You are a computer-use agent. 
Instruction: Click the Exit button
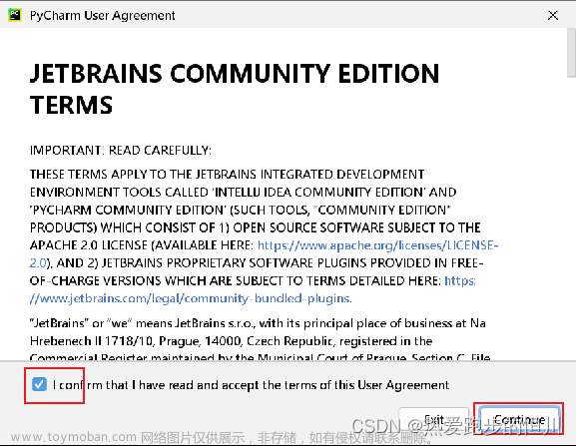[x=434, y=420]
